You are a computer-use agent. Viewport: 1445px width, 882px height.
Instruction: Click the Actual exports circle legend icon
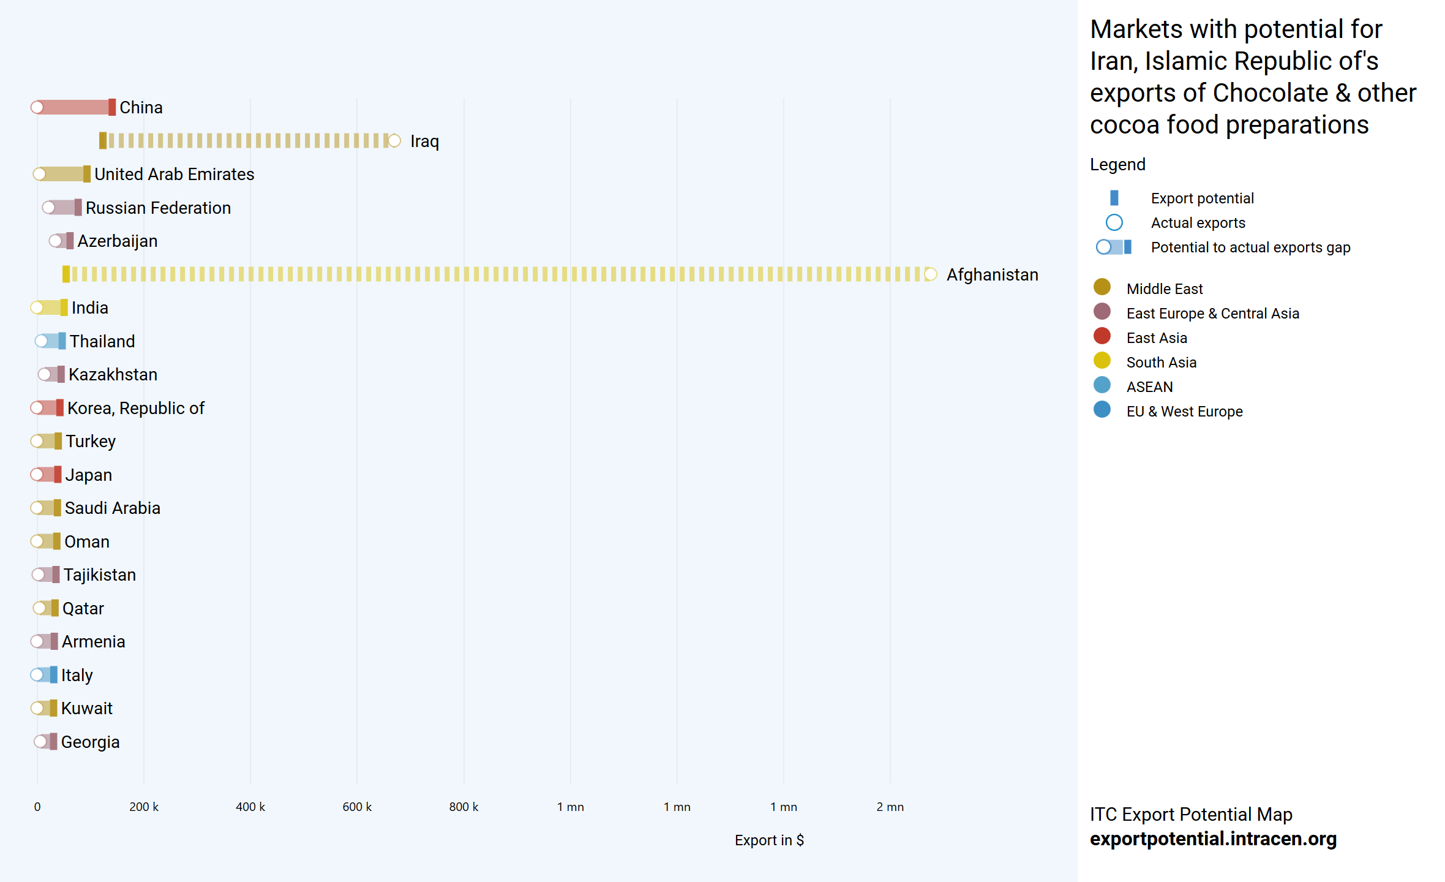point(1114,222)
